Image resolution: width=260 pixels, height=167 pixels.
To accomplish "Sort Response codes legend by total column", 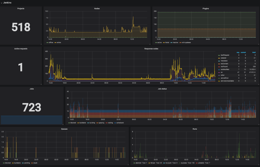I will click(254, 52).
